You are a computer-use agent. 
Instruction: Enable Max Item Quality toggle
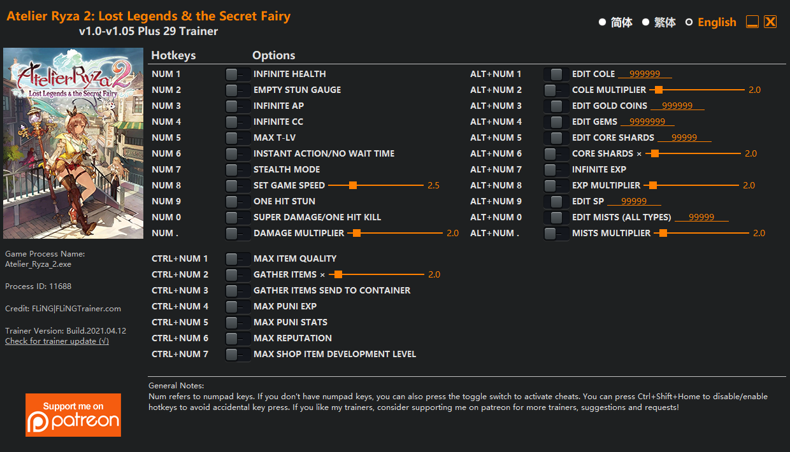pos(238,259)
